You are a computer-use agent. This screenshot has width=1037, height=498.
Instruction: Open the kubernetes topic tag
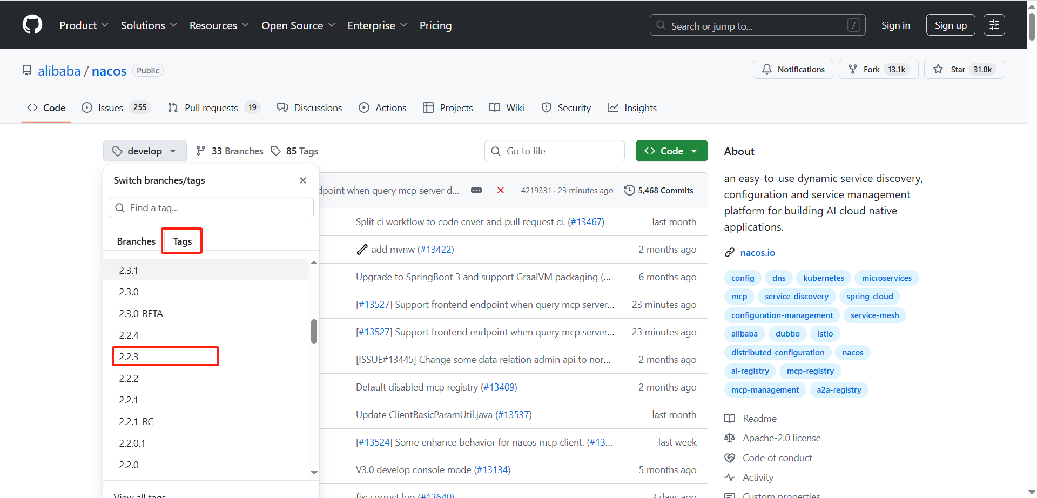coord(823,278)
